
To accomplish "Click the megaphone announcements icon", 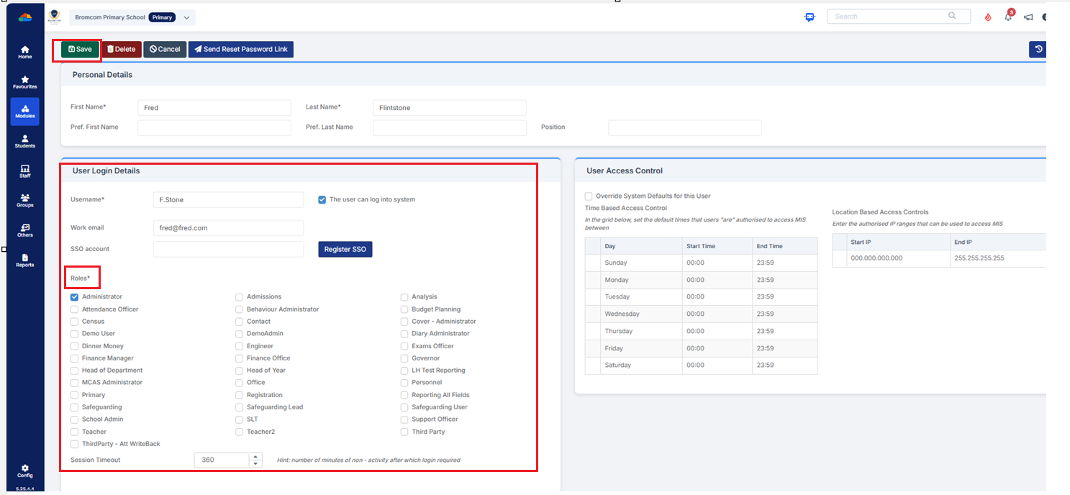I will point(1028,17).
